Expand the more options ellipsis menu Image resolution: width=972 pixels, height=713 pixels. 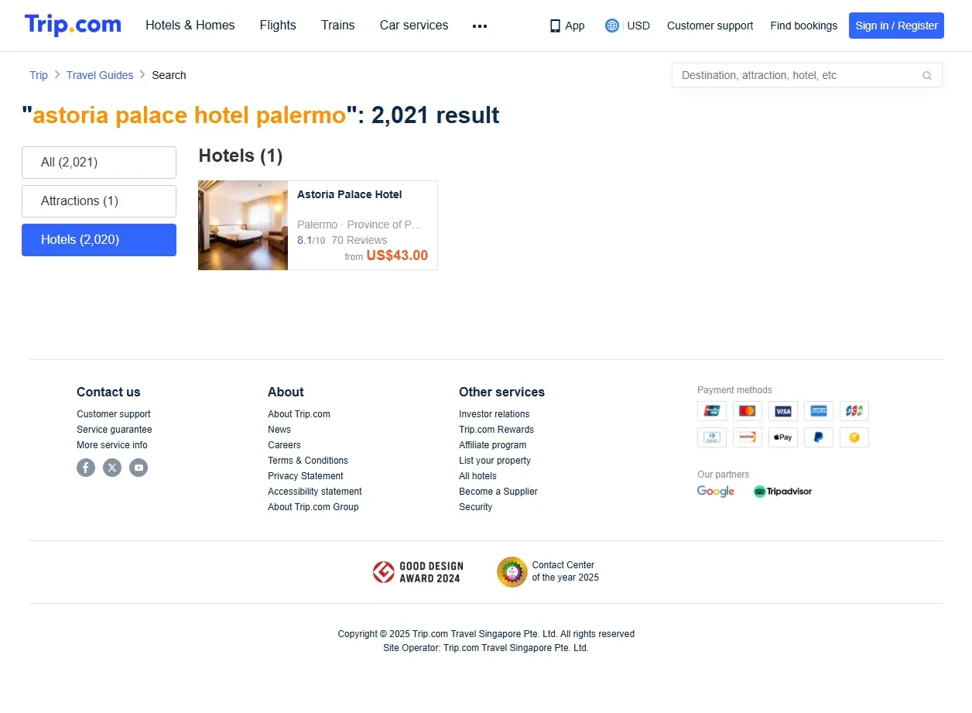pos(480,26)
